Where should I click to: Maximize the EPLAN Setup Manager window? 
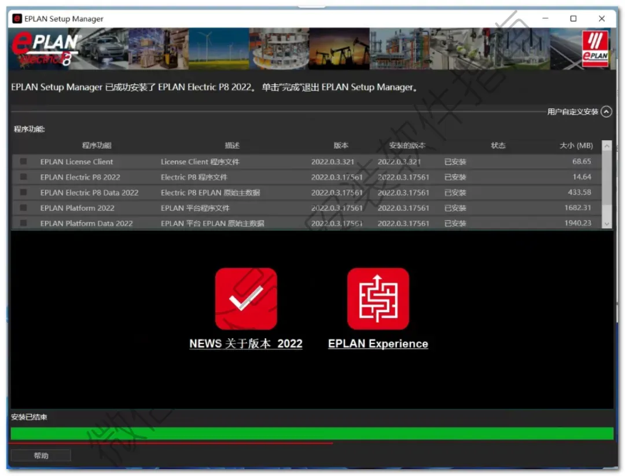pos(573,19)
